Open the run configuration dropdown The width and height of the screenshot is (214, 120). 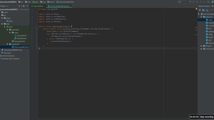pyautogui.click(x=186, y=2)
